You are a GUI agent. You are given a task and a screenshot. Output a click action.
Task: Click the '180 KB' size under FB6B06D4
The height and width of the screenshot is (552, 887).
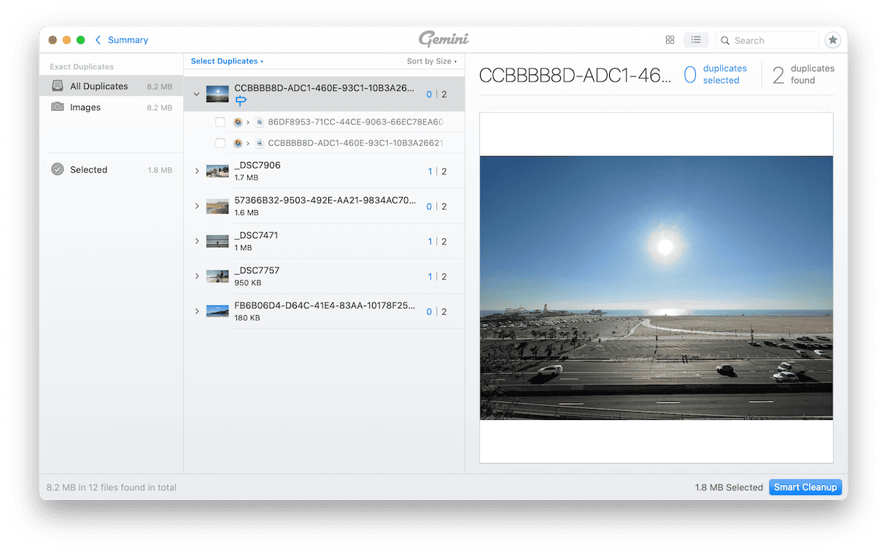point(247,317)
